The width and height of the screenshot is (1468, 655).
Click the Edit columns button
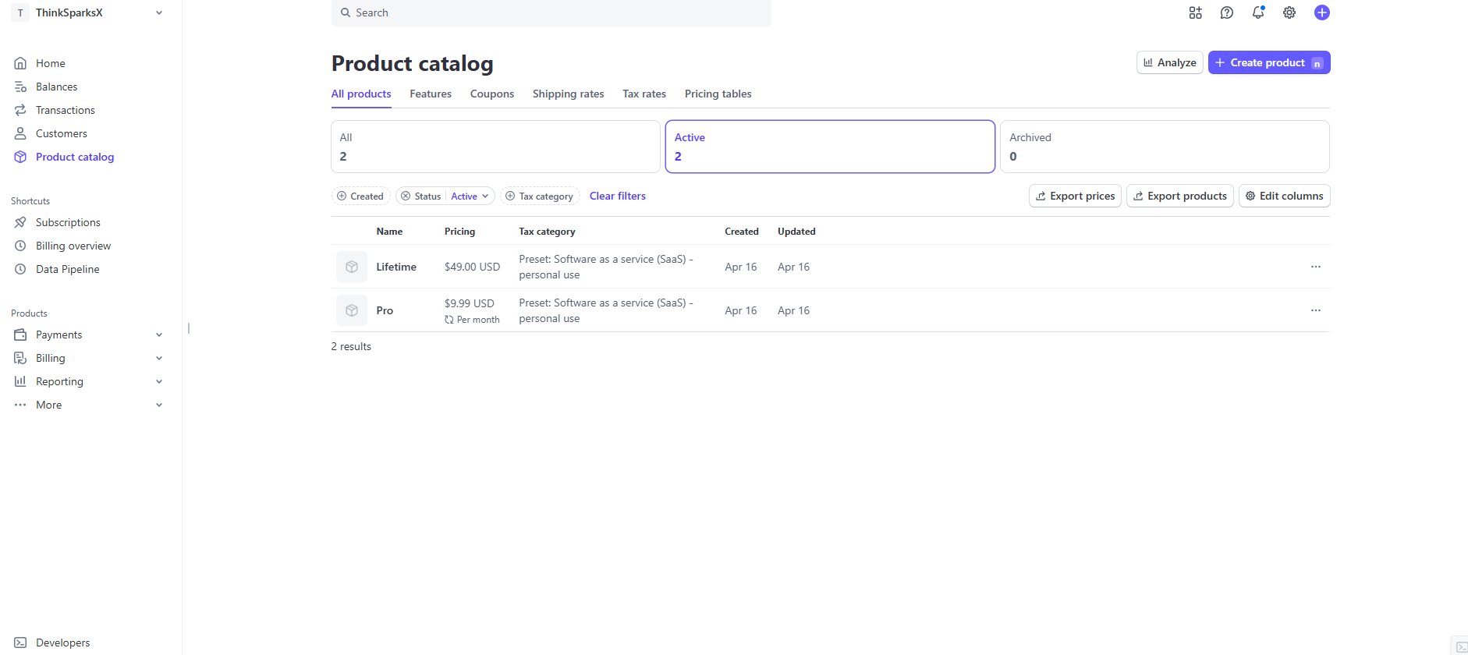[x=1284, y=196]
